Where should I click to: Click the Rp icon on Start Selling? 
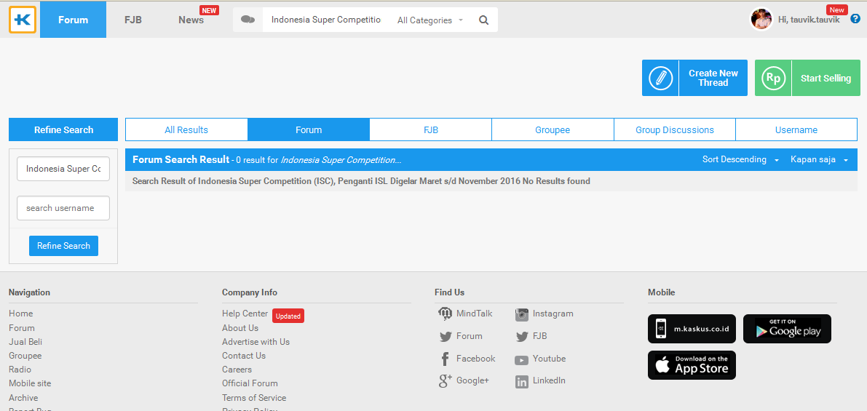pyautogui.click(x=773, y=78)
